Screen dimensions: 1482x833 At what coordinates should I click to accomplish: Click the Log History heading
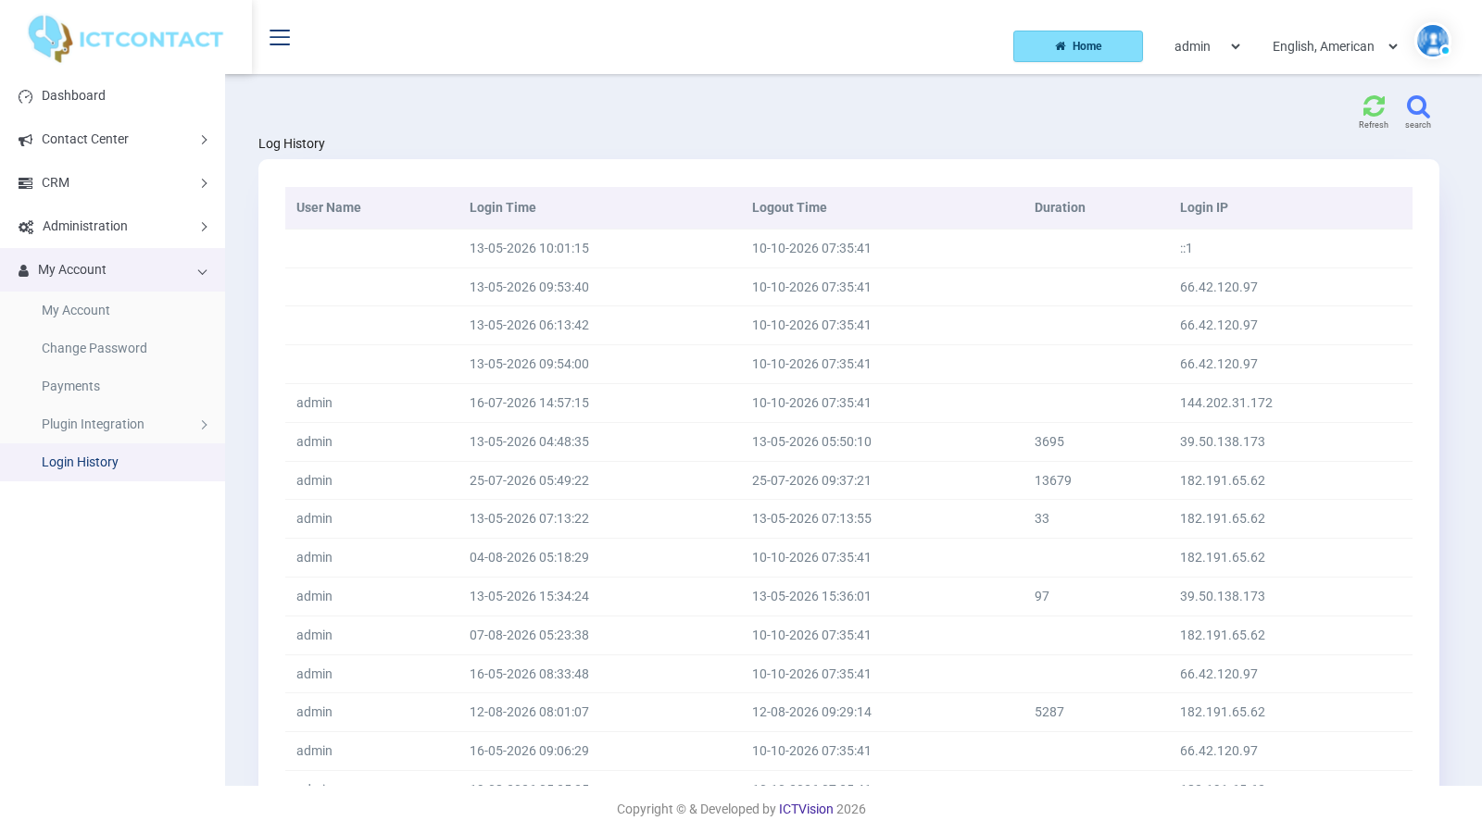(x=292, y=143)
